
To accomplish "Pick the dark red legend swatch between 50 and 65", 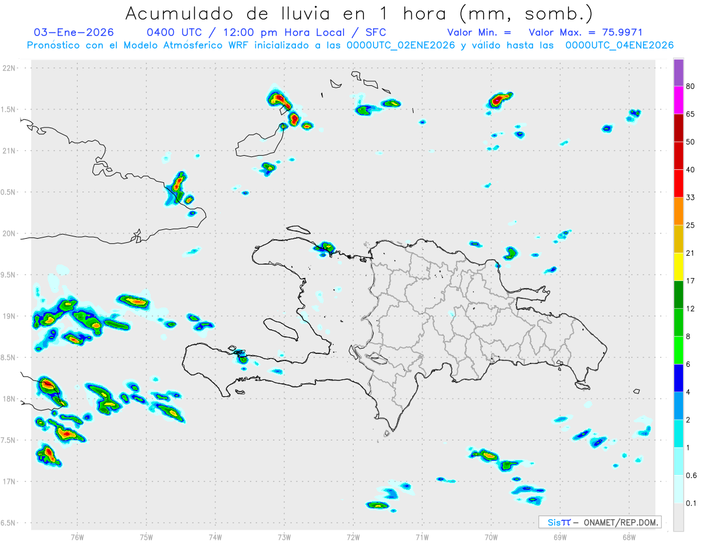I will coord(678,128).
